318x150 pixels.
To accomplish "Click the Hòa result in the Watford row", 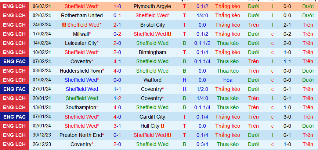I will (228, 80).
